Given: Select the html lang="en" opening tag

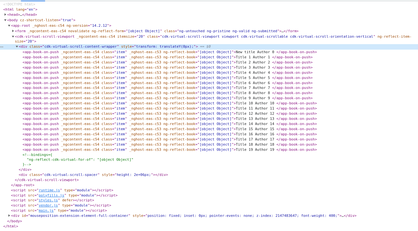Looking at the screenshot, I should pyautogui.click(x=20, y=9).
